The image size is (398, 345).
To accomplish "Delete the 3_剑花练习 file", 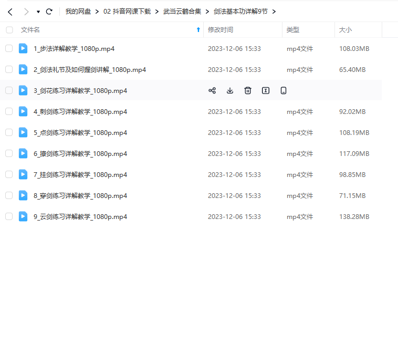I will point(248,91).
